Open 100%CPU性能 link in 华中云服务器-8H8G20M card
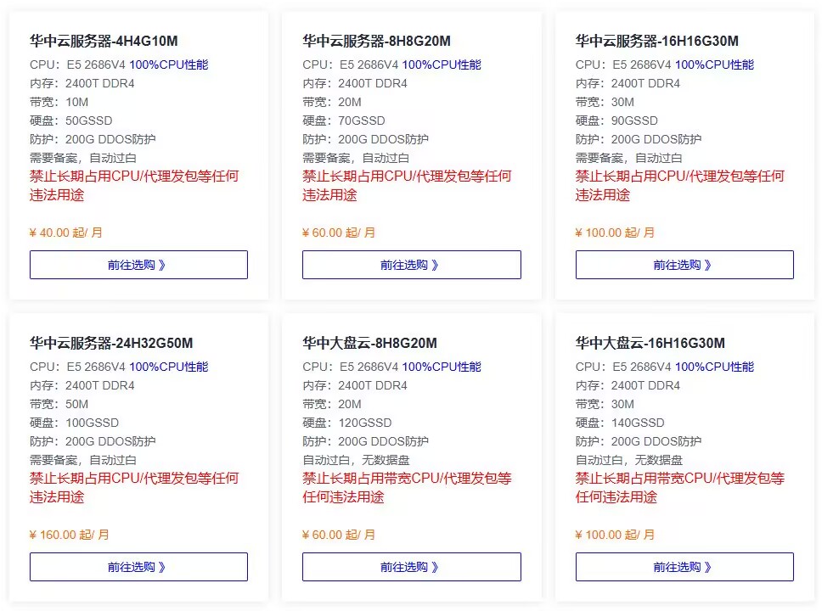The width and height of the screenshot is (833, 611). click(x=442, y=64)
